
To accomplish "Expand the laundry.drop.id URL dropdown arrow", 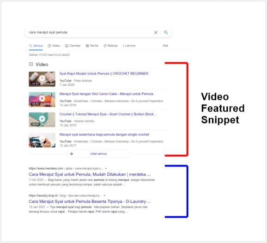I will click(x=104, y=196).
